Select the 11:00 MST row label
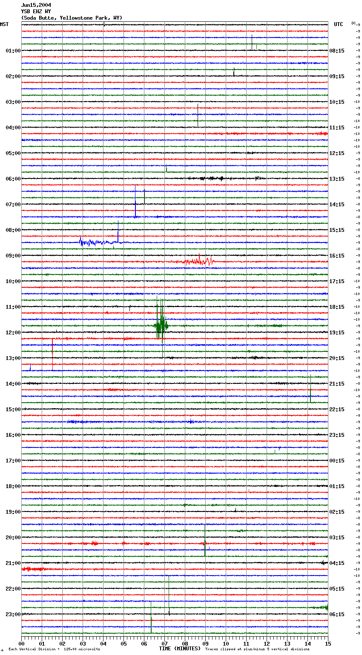This screenshot has height=655, width=362. tap(13, 307)
